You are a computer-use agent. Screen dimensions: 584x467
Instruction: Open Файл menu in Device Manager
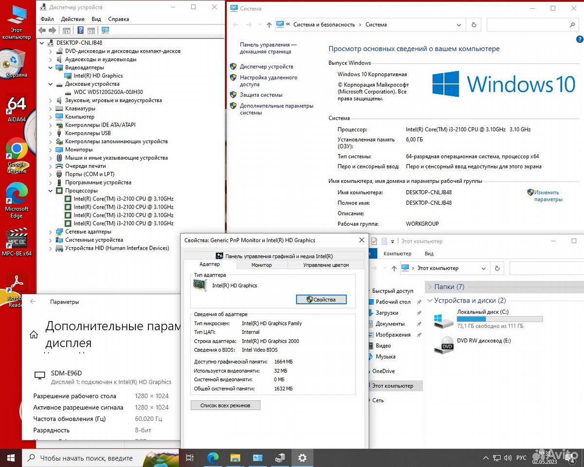click(x=47, y=19)
